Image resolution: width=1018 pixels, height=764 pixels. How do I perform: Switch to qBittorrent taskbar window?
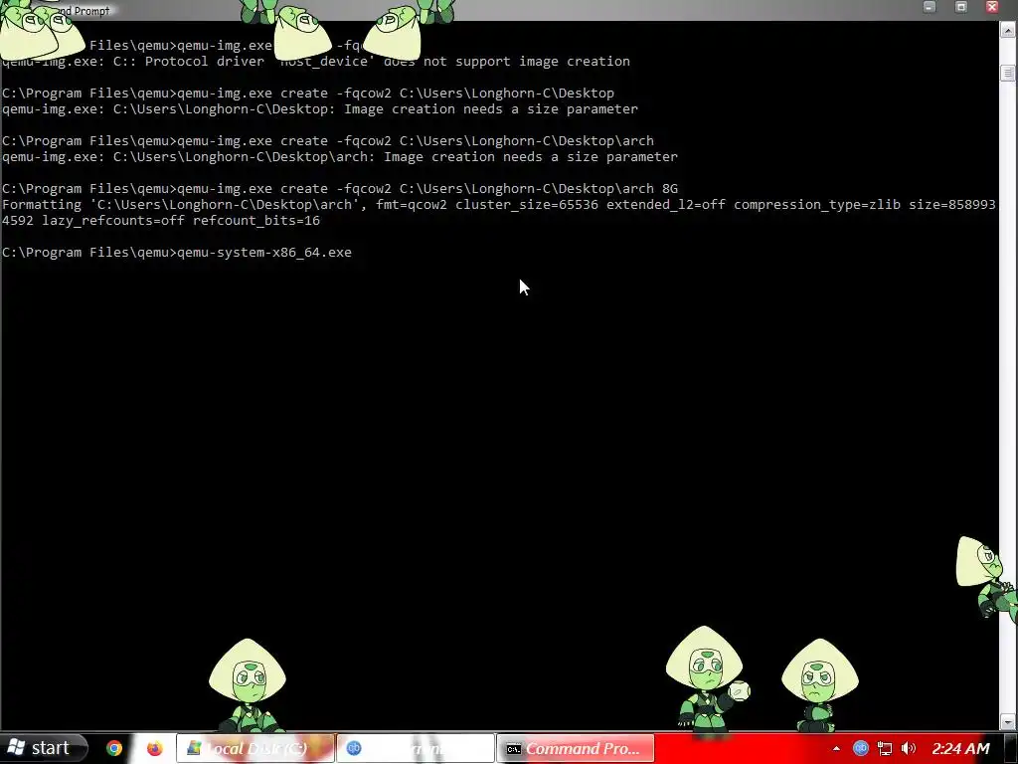pos(416,748)
